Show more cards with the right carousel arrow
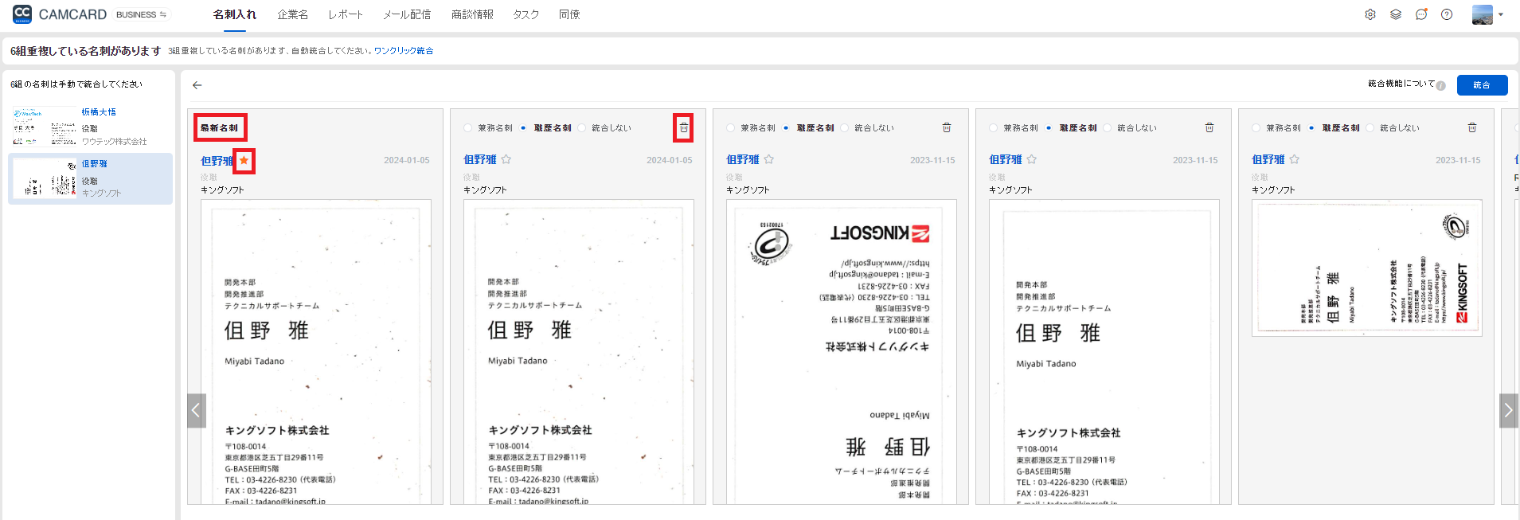Screen dimensions: 1520x520 point(1509,411)
